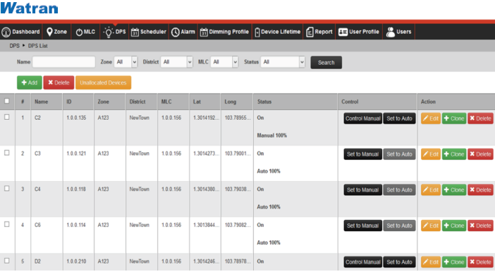This screenshot has height=272, width=495.
Task: Check the checkbox for row C4
Action: (6, 188)
